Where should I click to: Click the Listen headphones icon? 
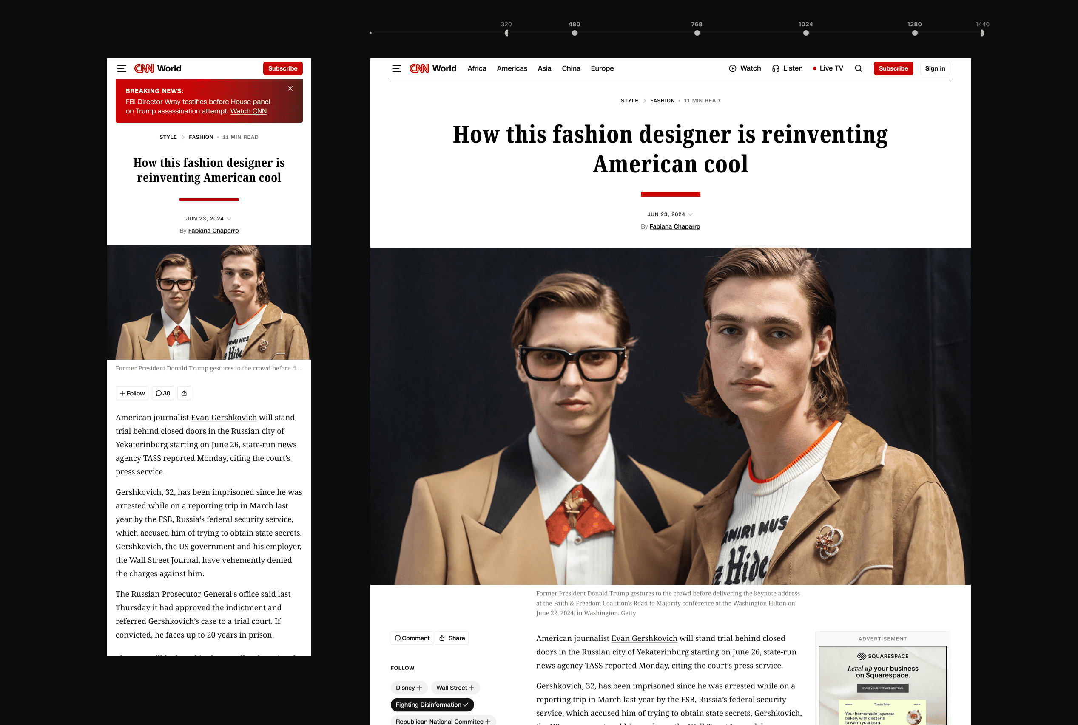(x=776, y=68)
